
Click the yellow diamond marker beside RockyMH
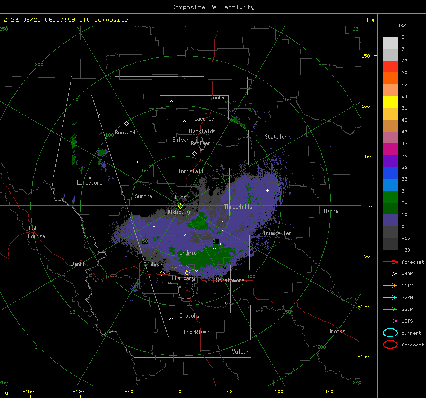pos(126,124)
